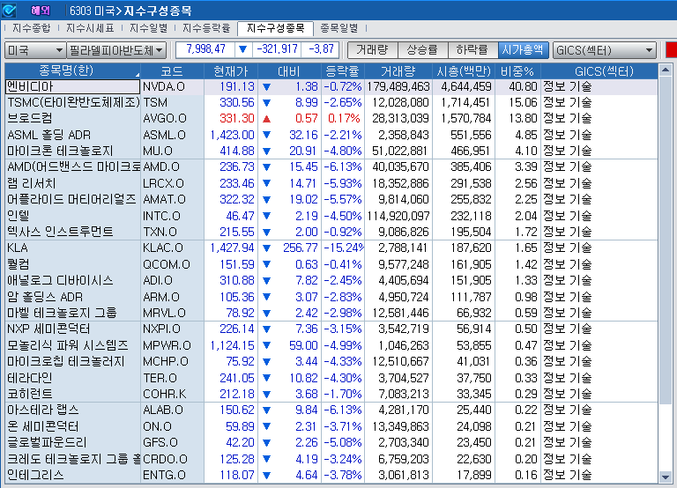
Task: Select 애널로그 디바이시스 row
Action: point(331,280)
